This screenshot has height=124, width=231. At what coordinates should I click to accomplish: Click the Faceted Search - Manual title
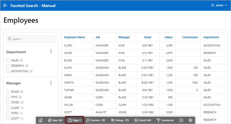33,5
